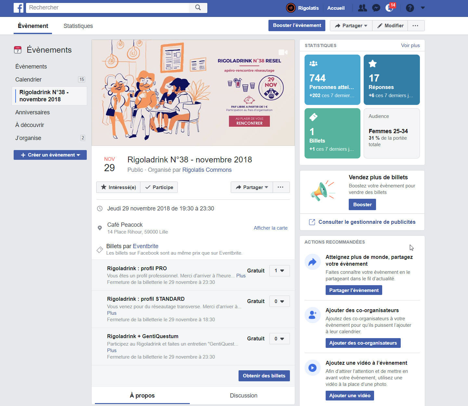Click Ajouter des co-organisateurs button
This screenshot has width=468, height=406.
363,343
